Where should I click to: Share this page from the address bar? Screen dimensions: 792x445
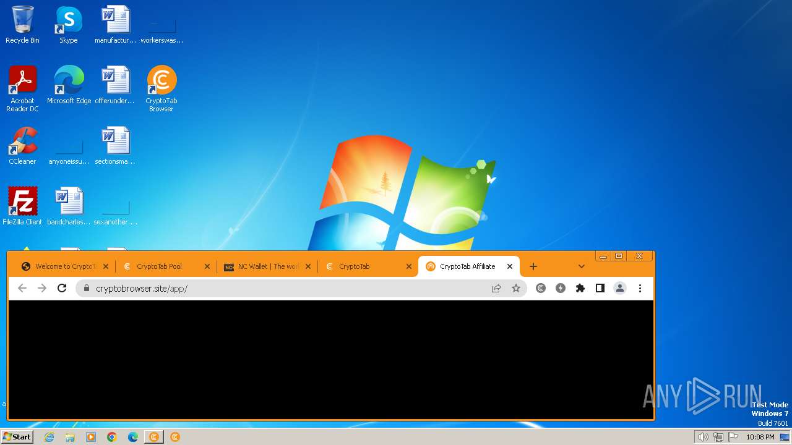tap(496, 288)
